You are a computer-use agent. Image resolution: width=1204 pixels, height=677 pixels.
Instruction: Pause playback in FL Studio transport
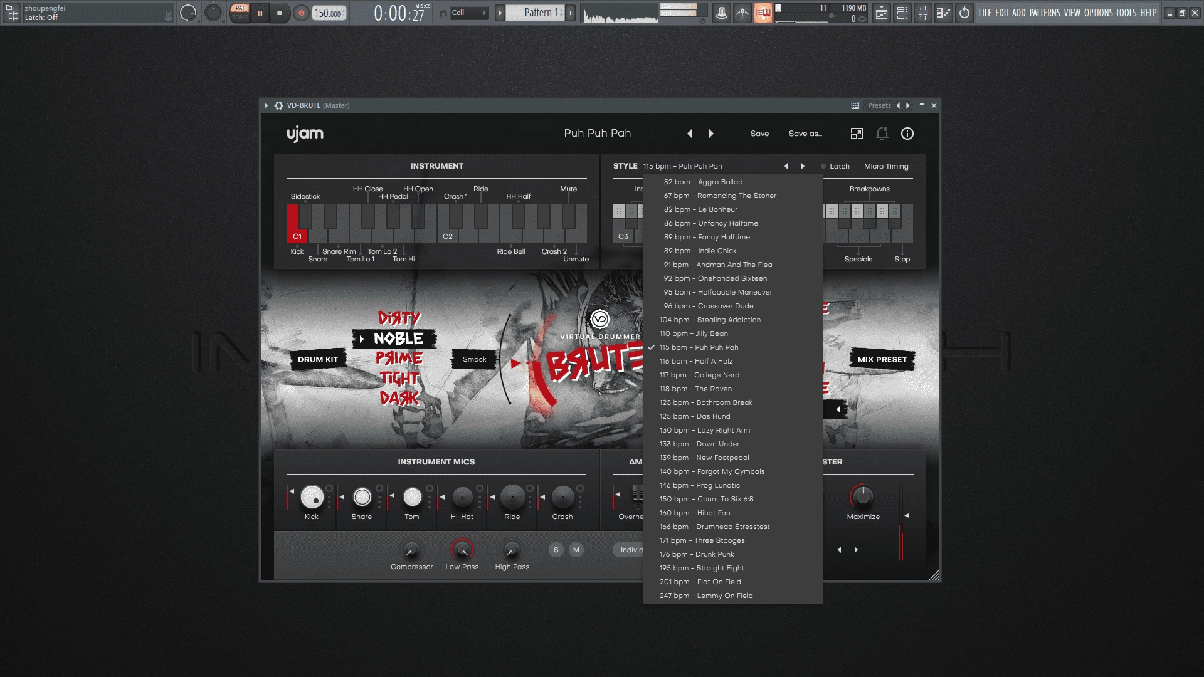coord(260,13)
